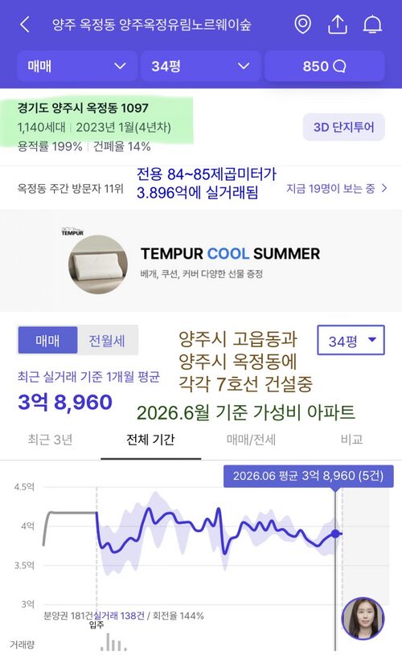Expand the 34평 dropdown in header
Screen dimensions: 402x655
(x=200, y=66)
